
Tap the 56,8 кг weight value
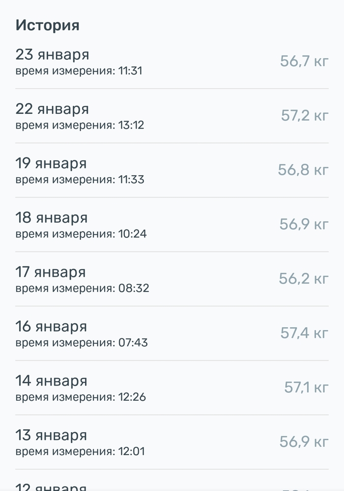click(303, 170)
